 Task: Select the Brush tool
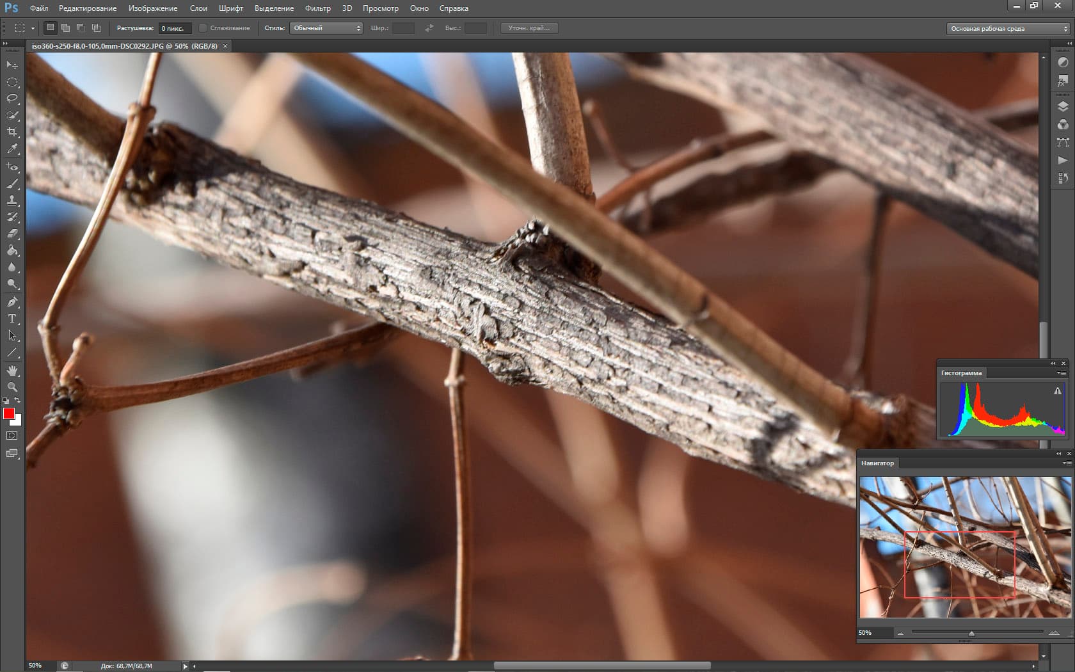tap(12, 184)
